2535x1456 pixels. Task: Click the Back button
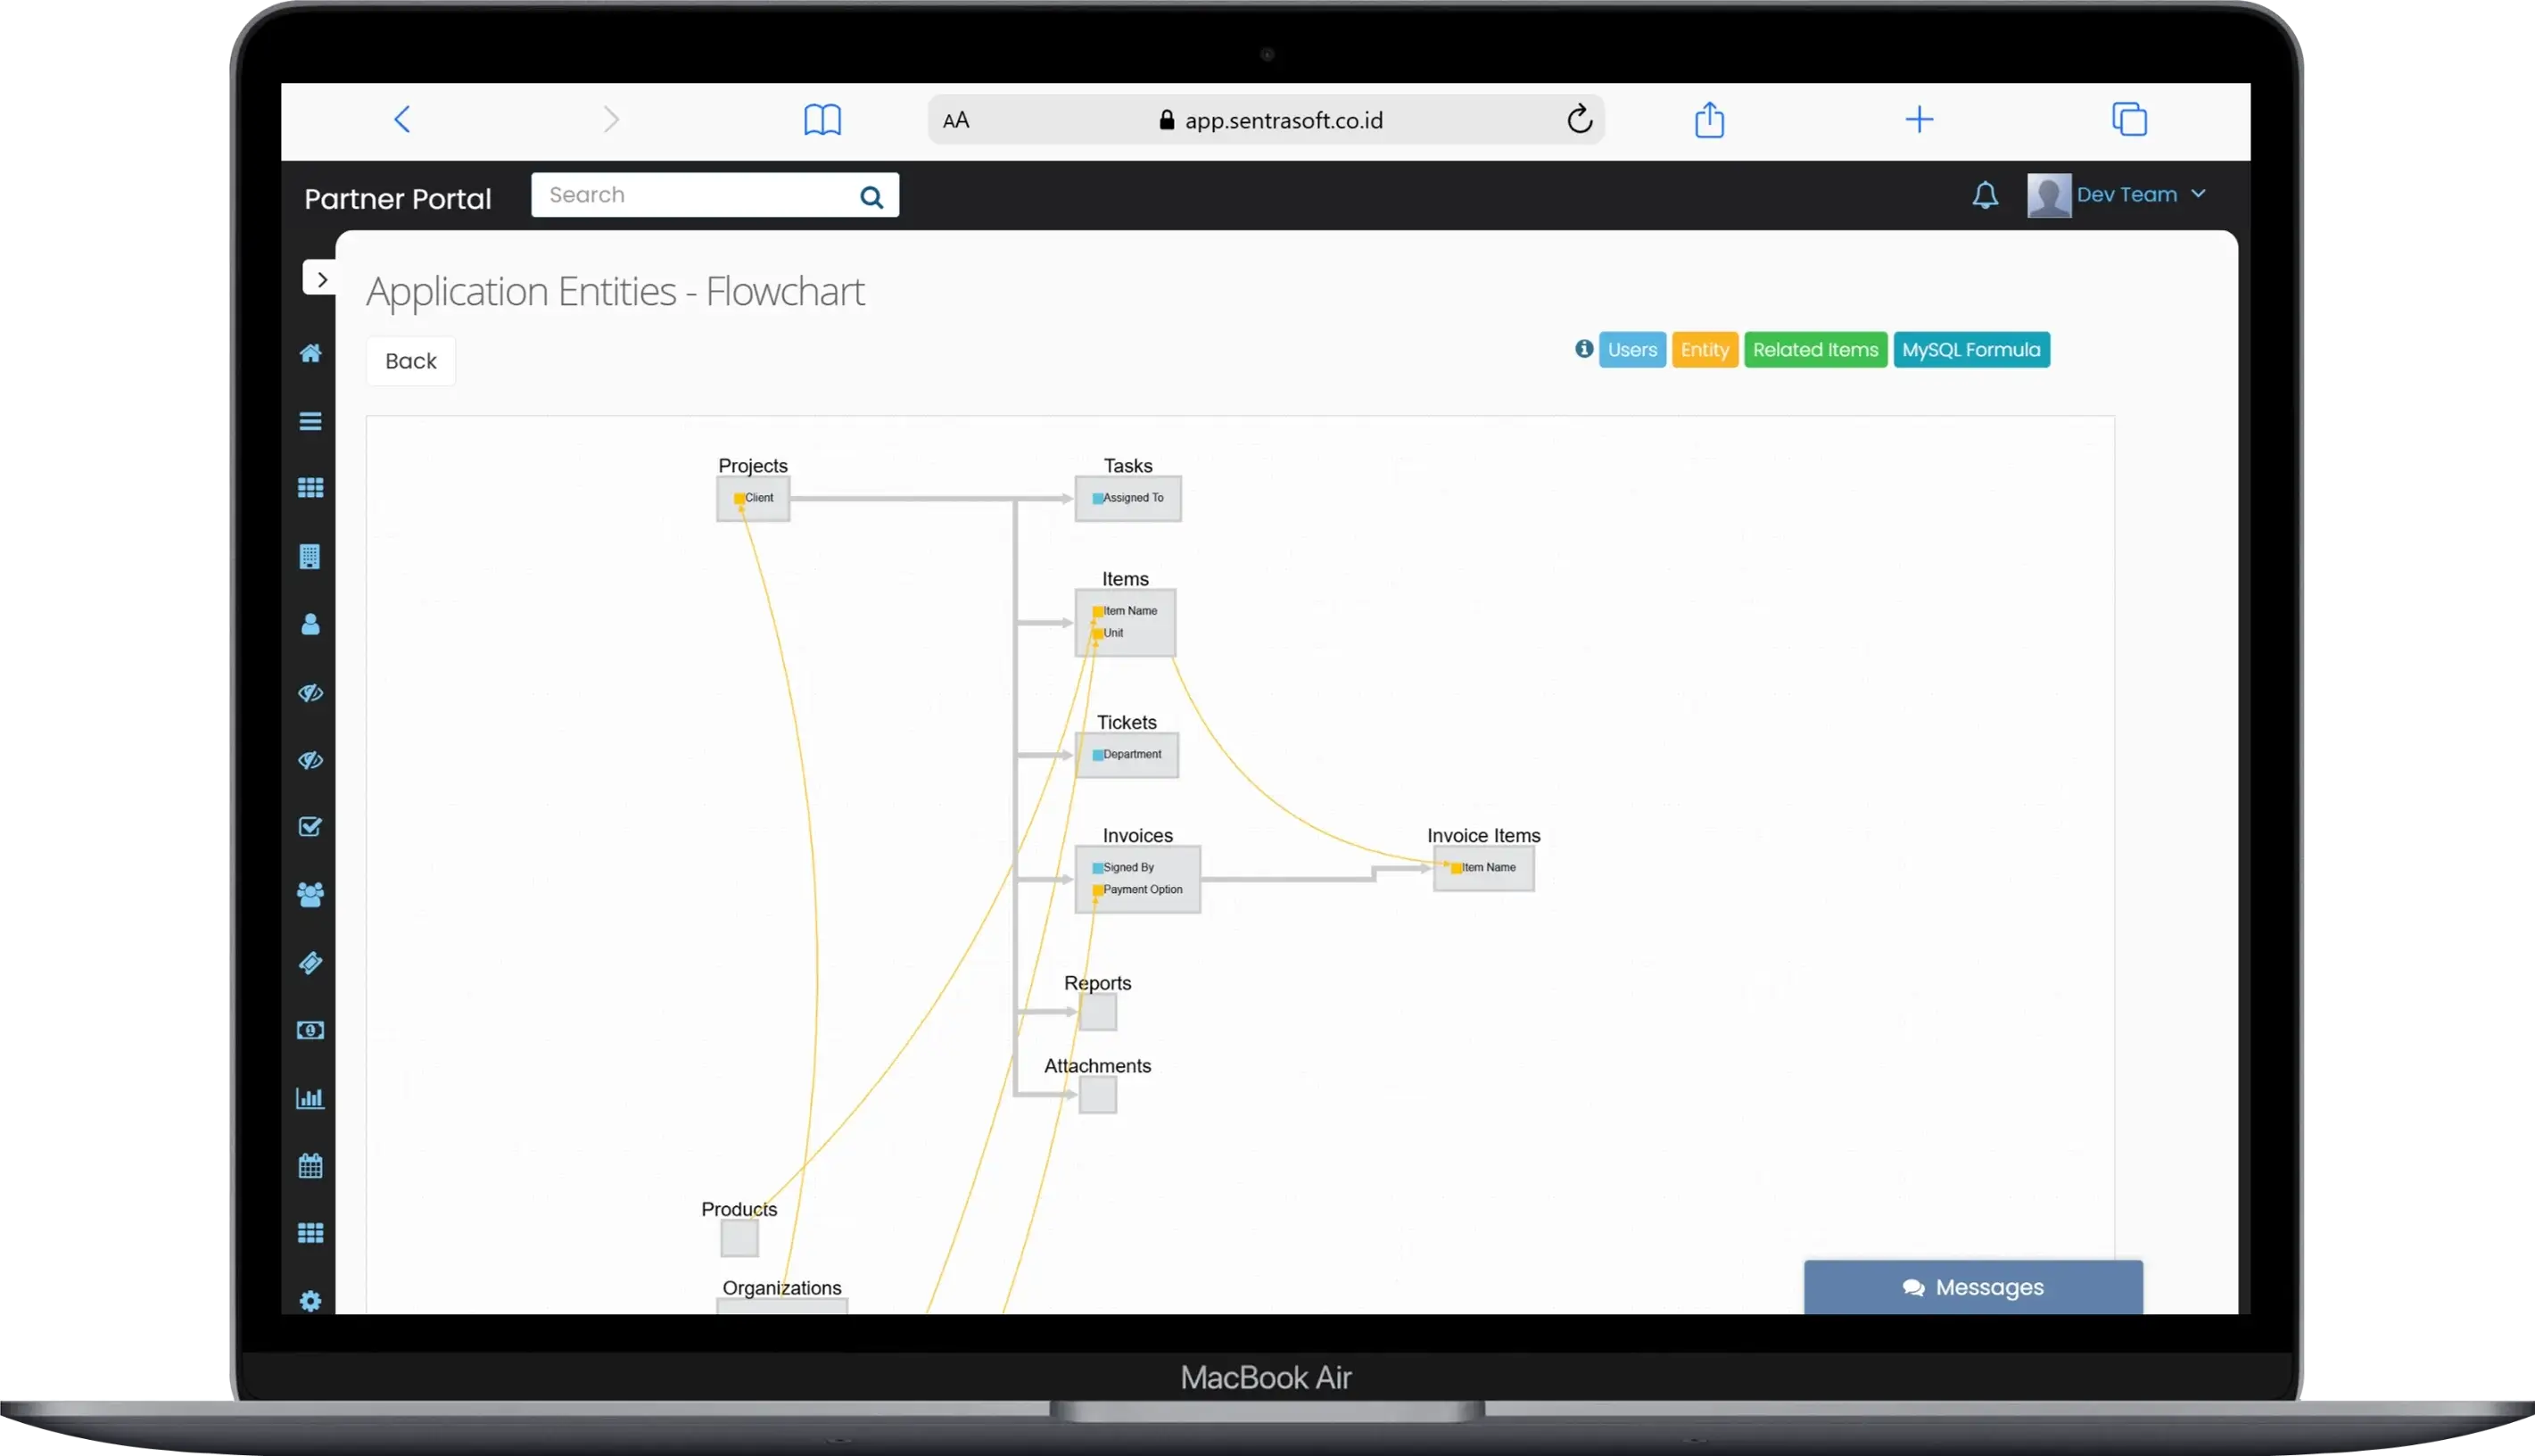pyautogui.click(x=411, y=361)
